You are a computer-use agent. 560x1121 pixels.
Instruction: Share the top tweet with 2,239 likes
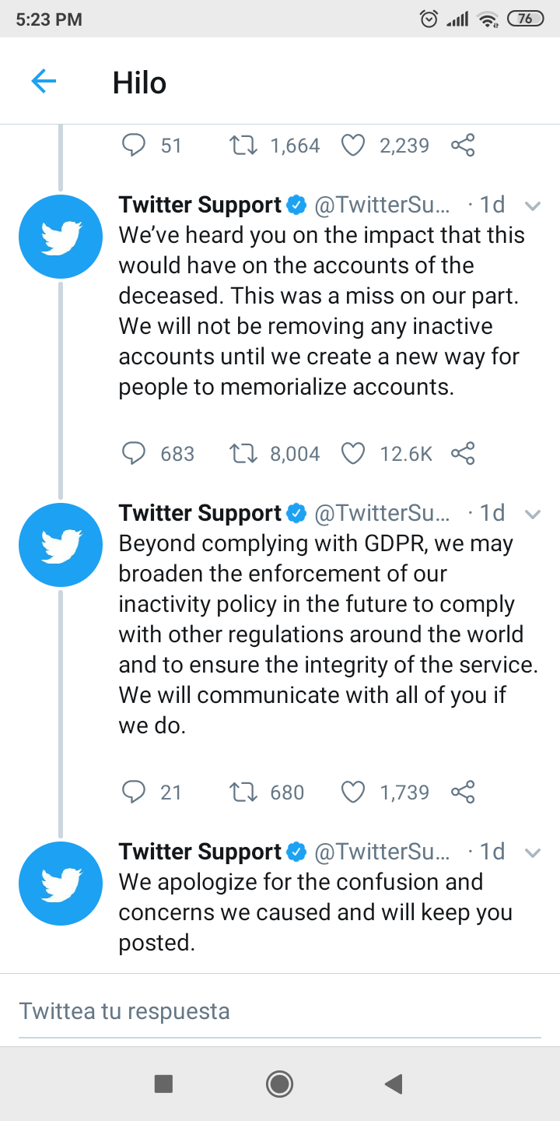pos(463,145)
